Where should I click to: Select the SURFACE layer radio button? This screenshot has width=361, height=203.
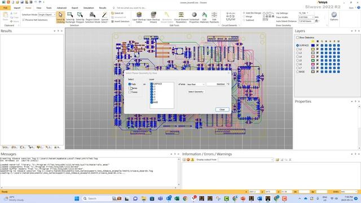click(x=297, y=46)
